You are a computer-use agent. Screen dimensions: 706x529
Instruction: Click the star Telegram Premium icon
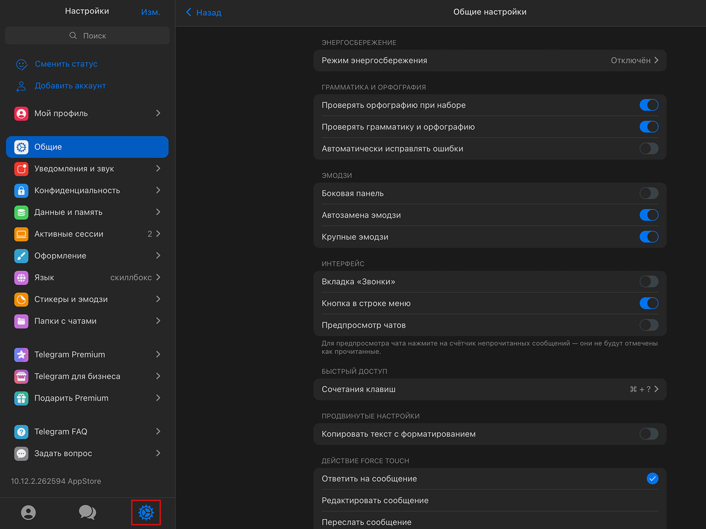point(21,354)
